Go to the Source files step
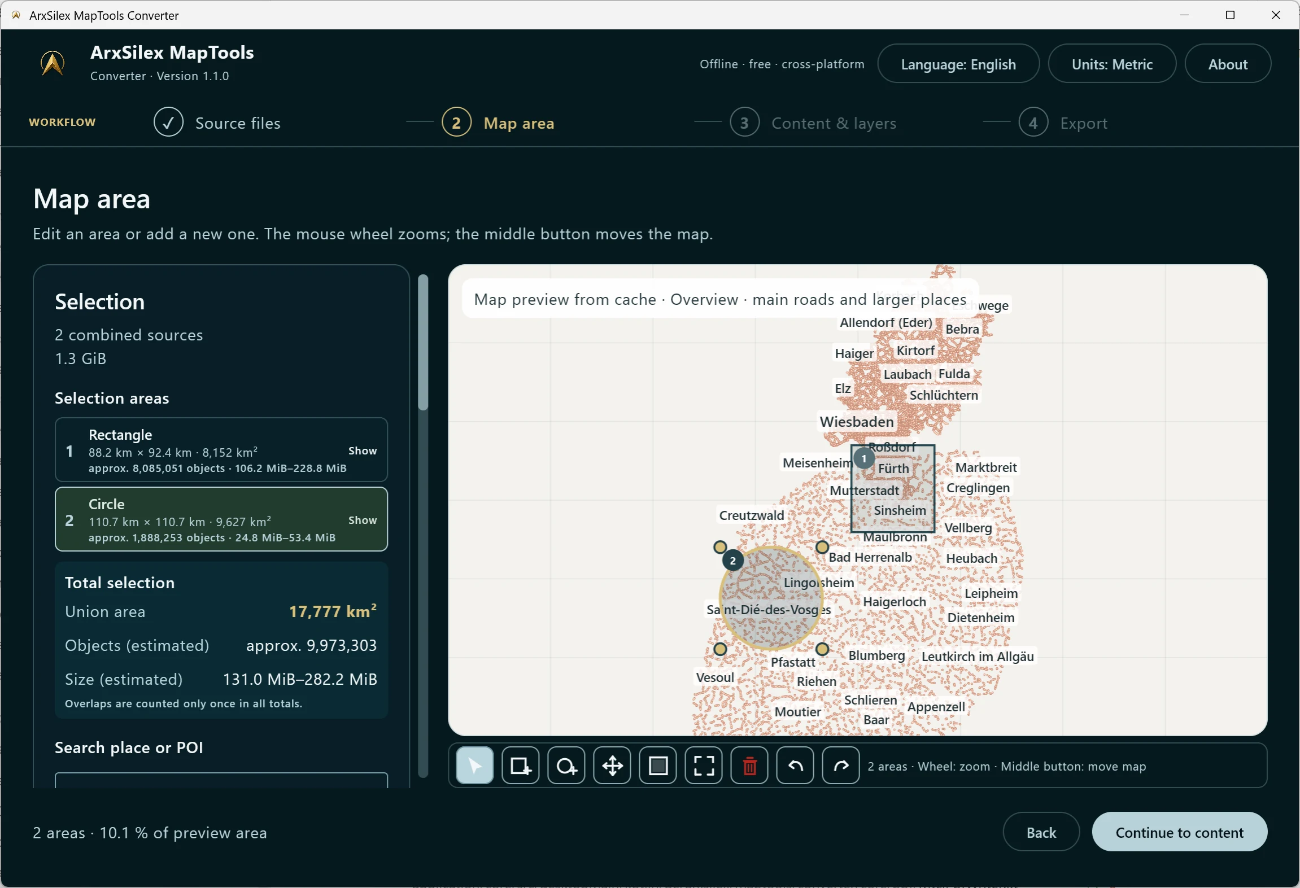Viewport: 1300px width, 888px height. [x=217, y=123]
